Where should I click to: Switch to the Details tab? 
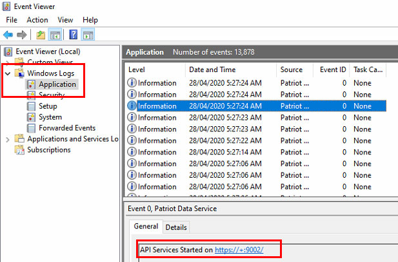pyautogui.click(x=176, y=227)
